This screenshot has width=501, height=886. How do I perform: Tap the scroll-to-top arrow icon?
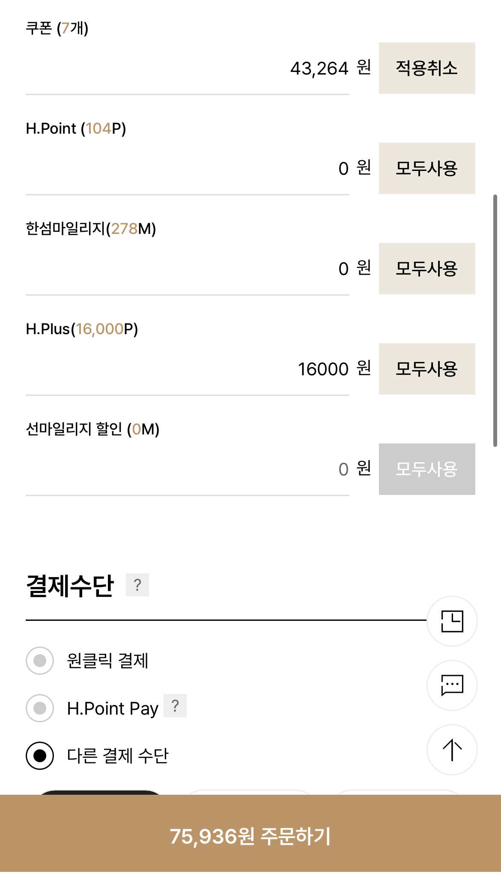click(452, 750)
